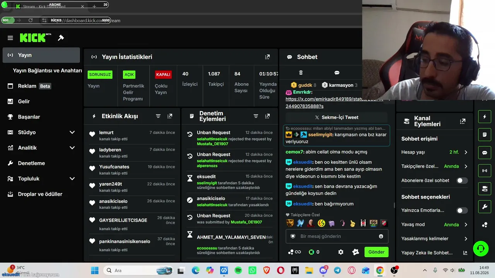Click the badge icon beside Gönder
The height and width of the screenshot is (278, 495).
point(356,252)
